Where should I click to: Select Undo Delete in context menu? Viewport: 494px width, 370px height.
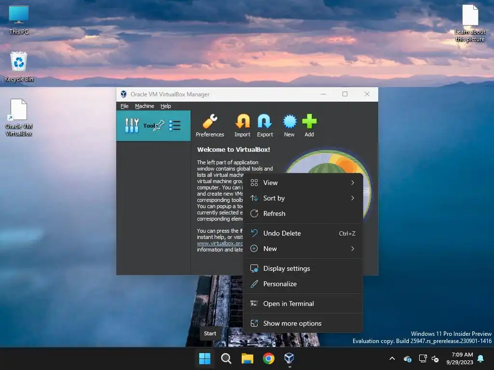pyautogui.click(x=303, y=234)
